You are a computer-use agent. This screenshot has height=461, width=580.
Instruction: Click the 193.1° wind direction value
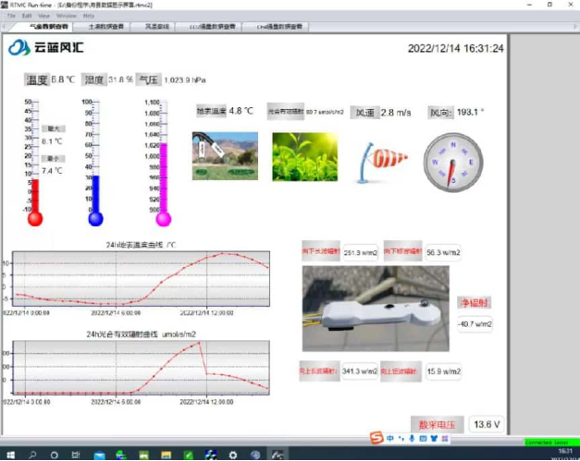click(x=470, y=112)
